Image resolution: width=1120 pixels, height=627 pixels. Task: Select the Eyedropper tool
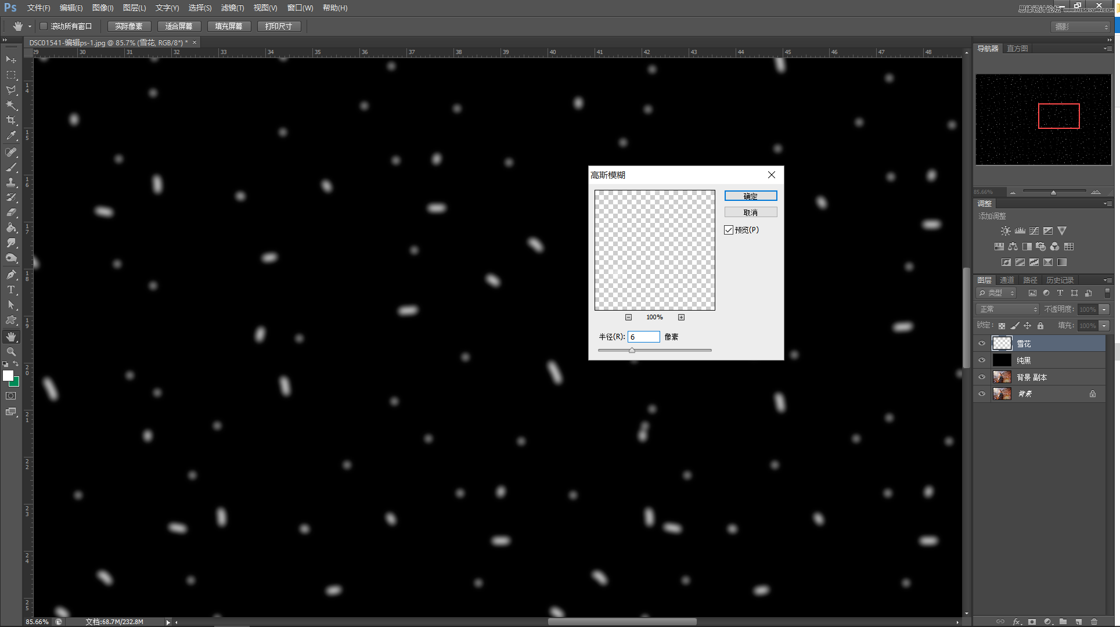coord(11,135)
